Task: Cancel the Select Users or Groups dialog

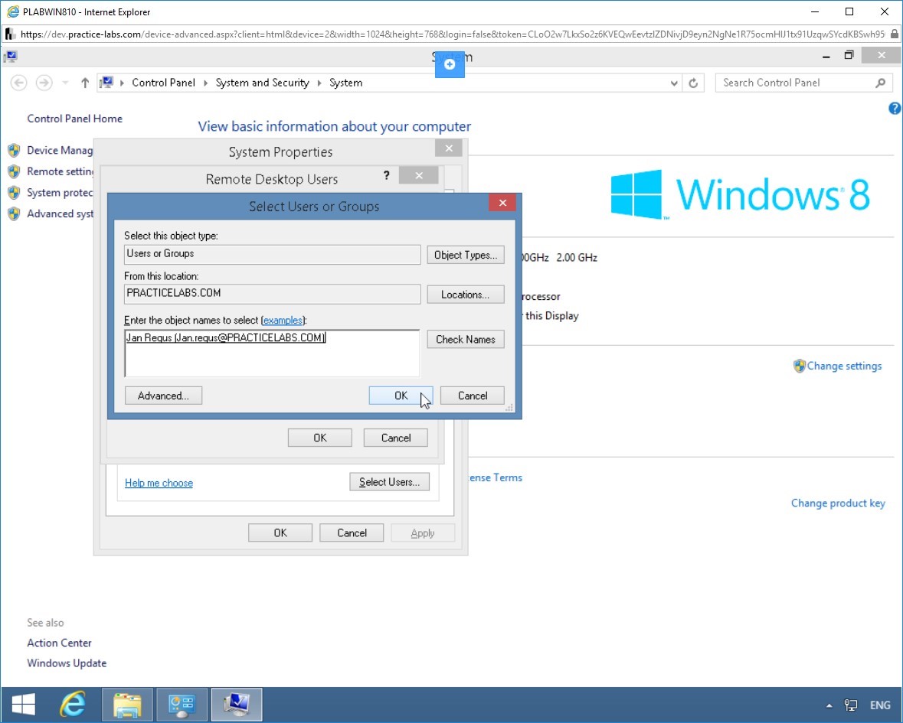Action: coord(473,396)
